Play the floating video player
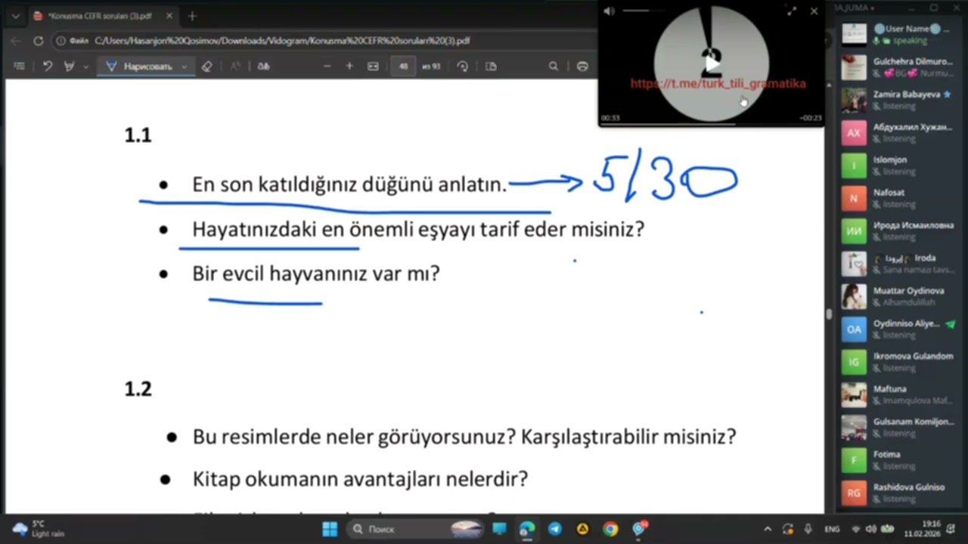The width and height of the screenshot is (968, 544). (x=712, y=63)
